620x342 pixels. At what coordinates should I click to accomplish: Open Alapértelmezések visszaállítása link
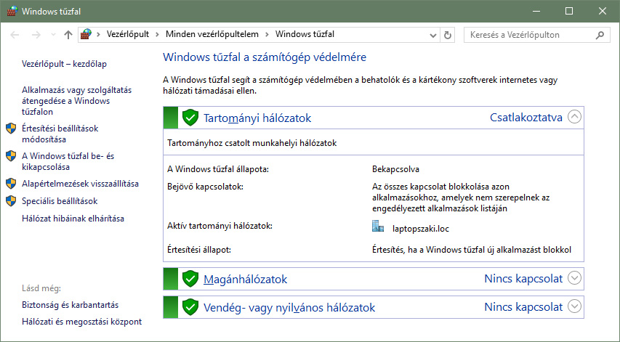80,184
